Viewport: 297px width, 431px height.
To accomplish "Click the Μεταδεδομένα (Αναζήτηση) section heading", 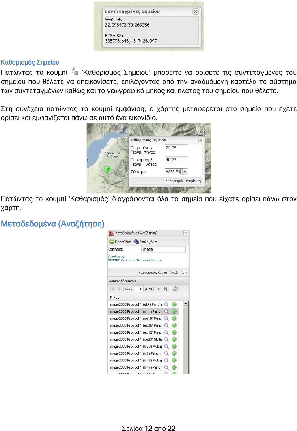I will pyautogui.click(x=53, y=224).
